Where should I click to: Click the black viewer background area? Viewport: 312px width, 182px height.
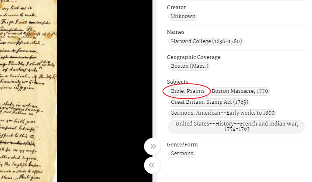[x=104, y=91]
